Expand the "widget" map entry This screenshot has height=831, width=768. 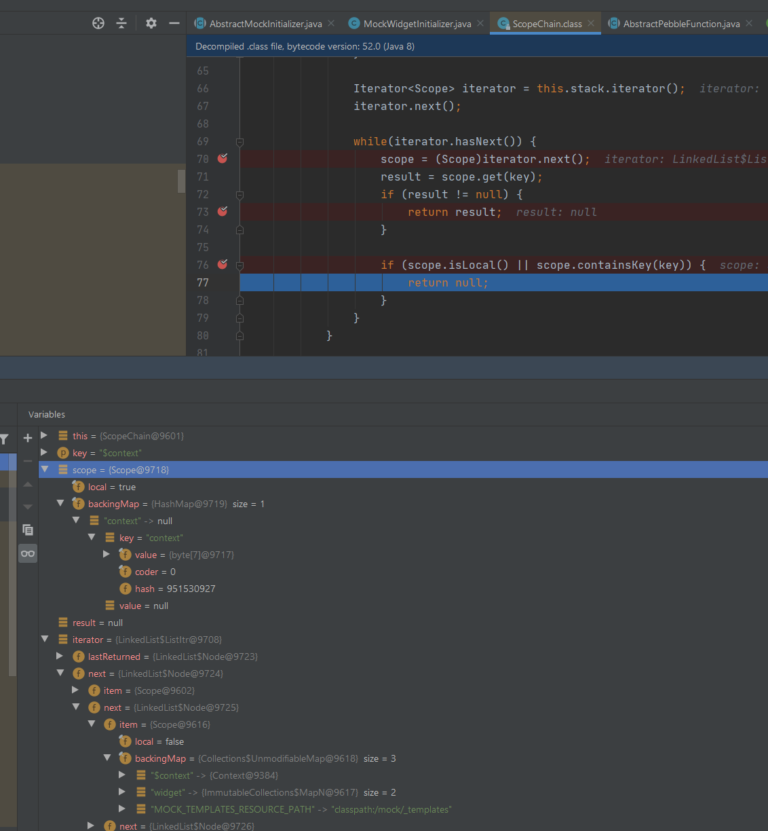[x=122, y=792]
